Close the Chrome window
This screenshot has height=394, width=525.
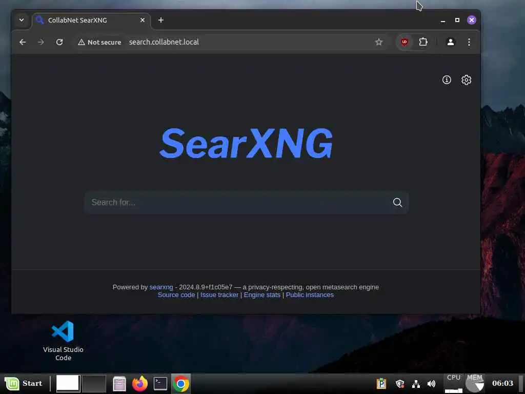[x=472, y=20]
